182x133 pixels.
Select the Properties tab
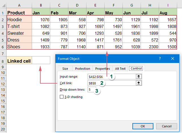(x=102, y=69)
